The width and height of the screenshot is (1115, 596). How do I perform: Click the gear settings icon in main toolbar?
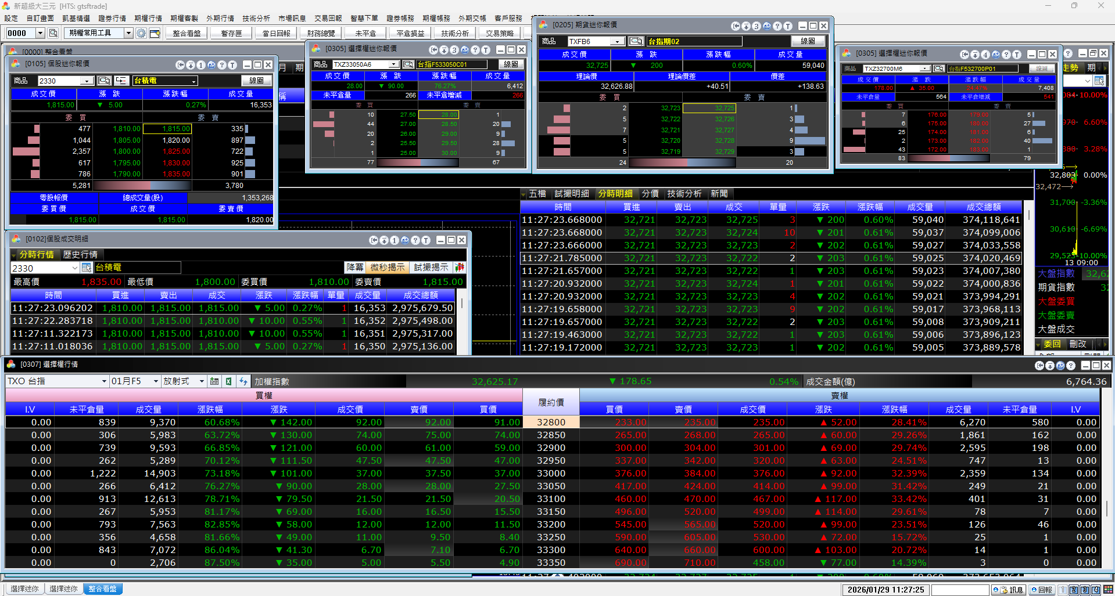click(141, 33)
